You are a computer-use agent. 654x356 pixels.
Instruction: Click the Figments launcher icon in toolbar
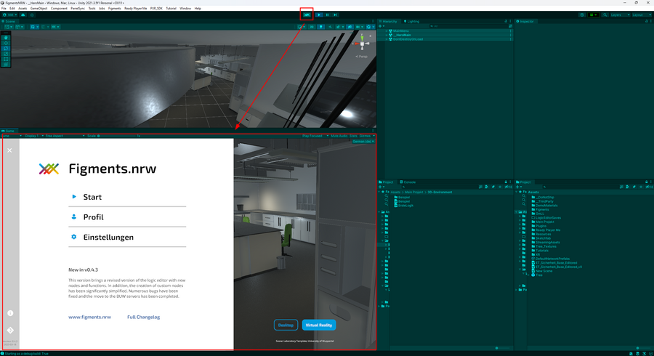pos(307,15)
